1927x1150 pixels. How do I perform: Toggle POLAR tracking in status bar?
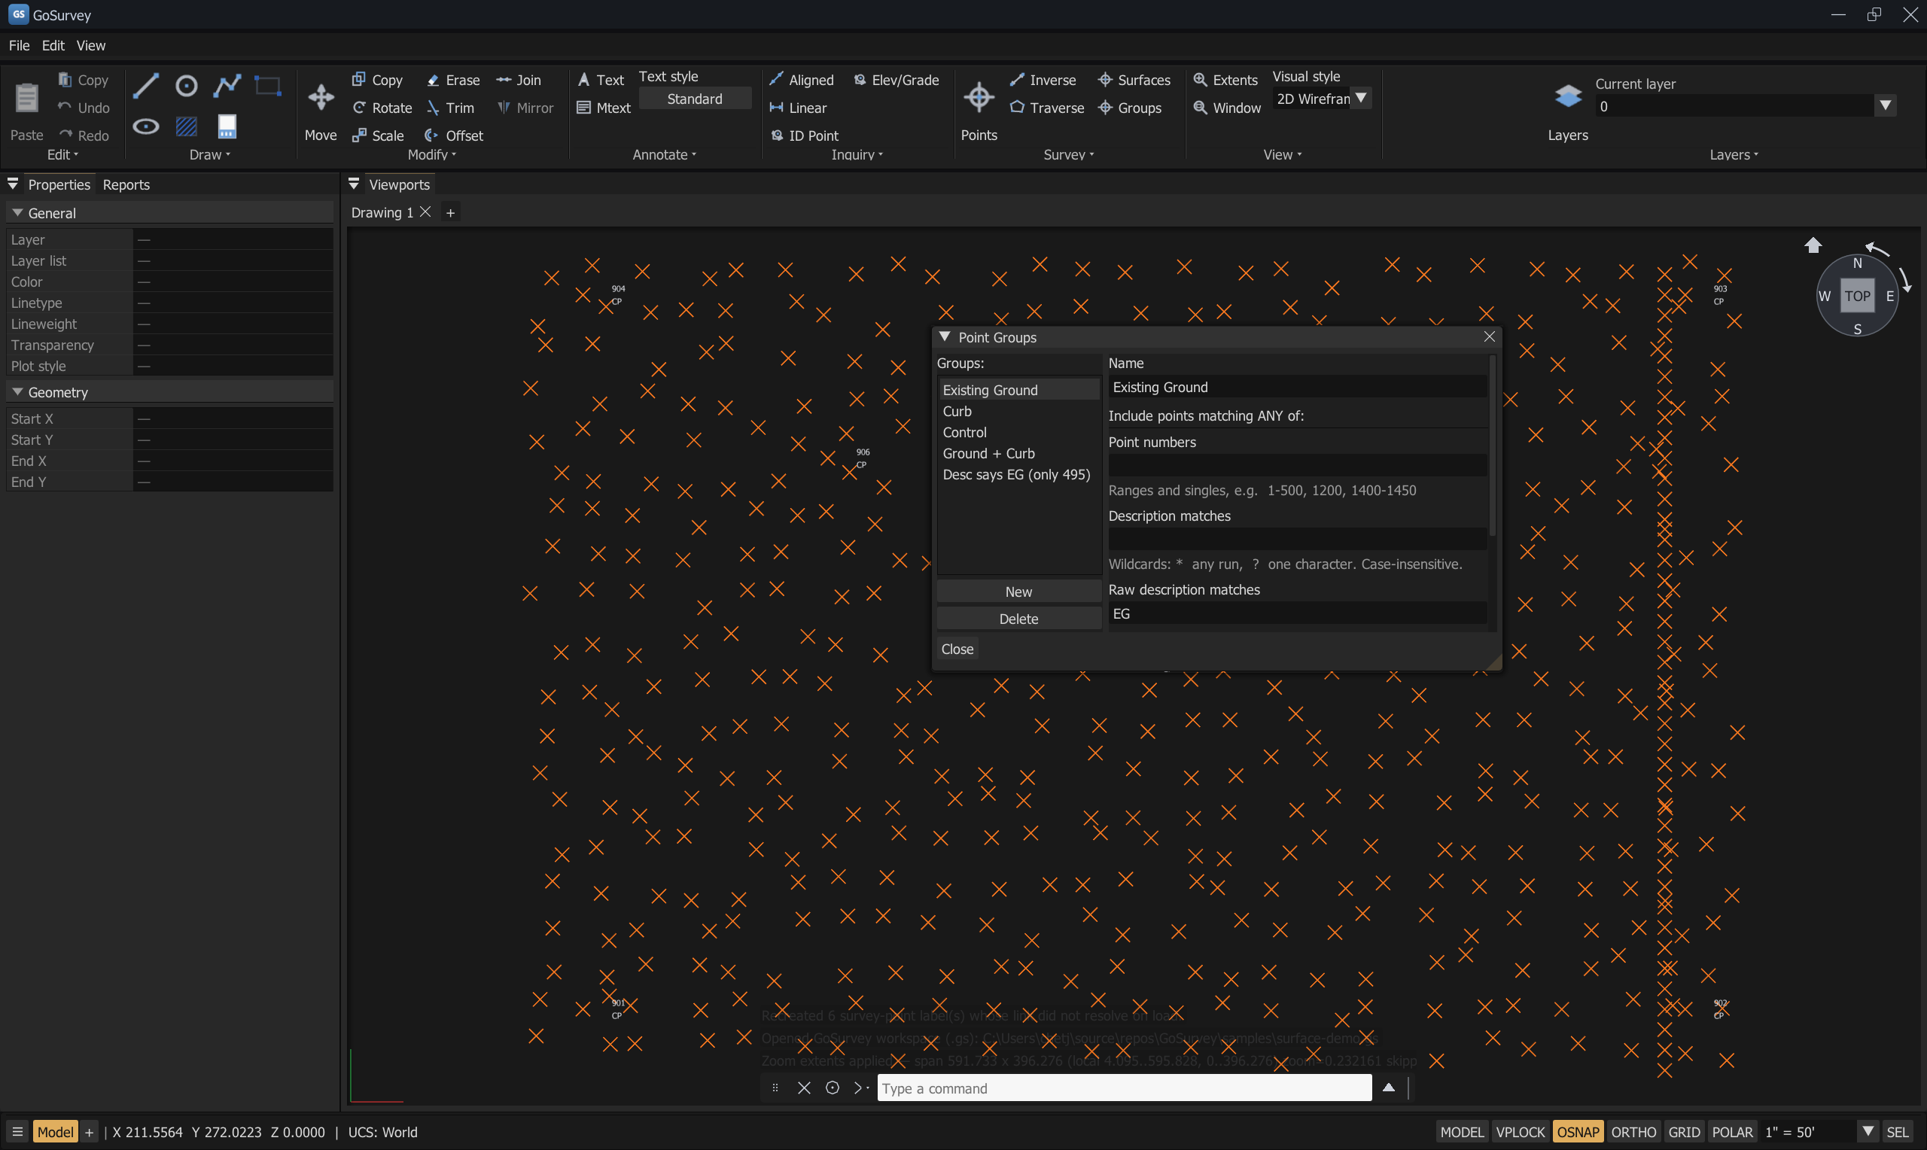coord(1732,1131)
